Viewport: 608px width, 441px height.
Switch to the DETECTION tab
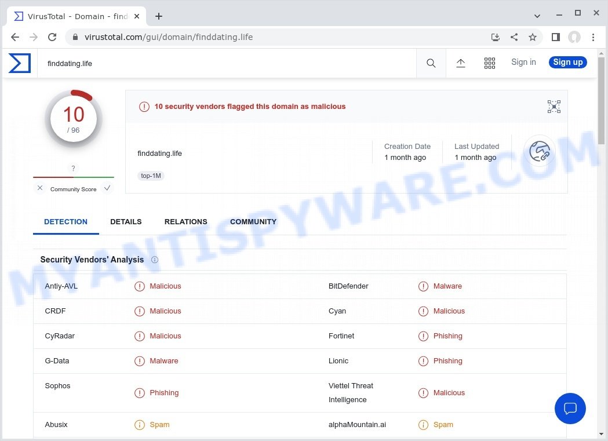[66, 222]
